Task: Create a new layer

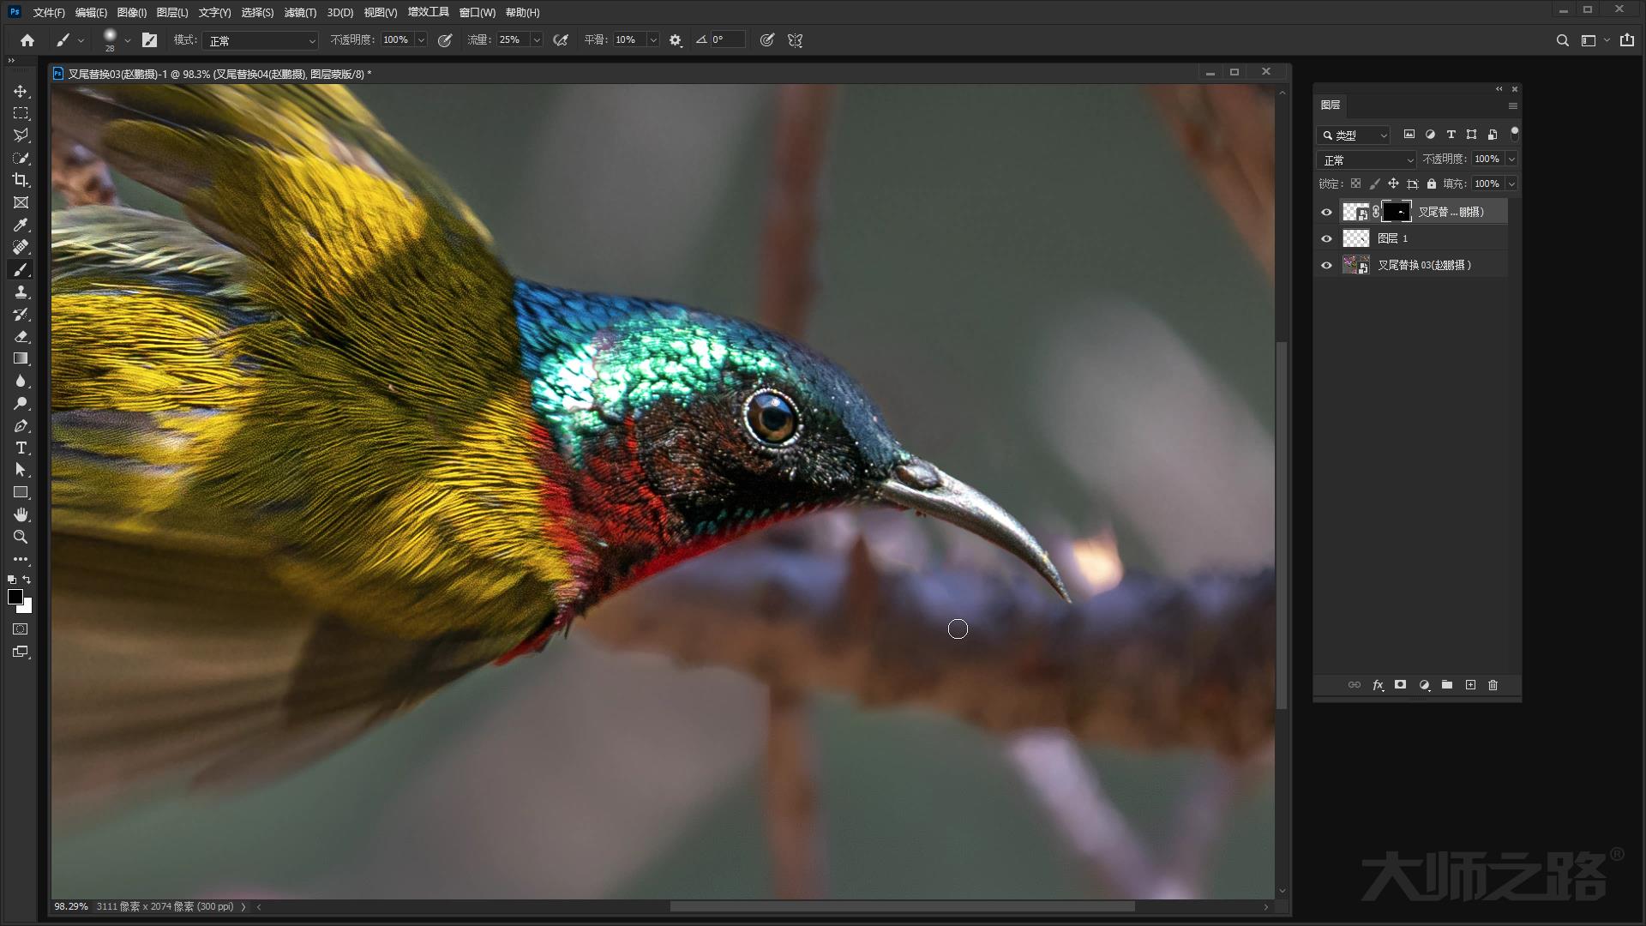Action: pyautogui.click(x=1470, y=685)
